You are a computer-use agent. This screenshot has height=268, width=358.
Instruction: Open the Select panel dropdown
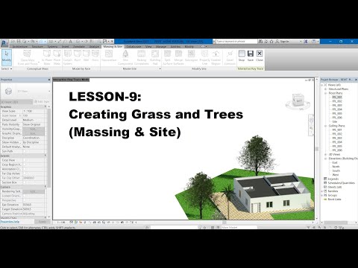pos(7,68)
